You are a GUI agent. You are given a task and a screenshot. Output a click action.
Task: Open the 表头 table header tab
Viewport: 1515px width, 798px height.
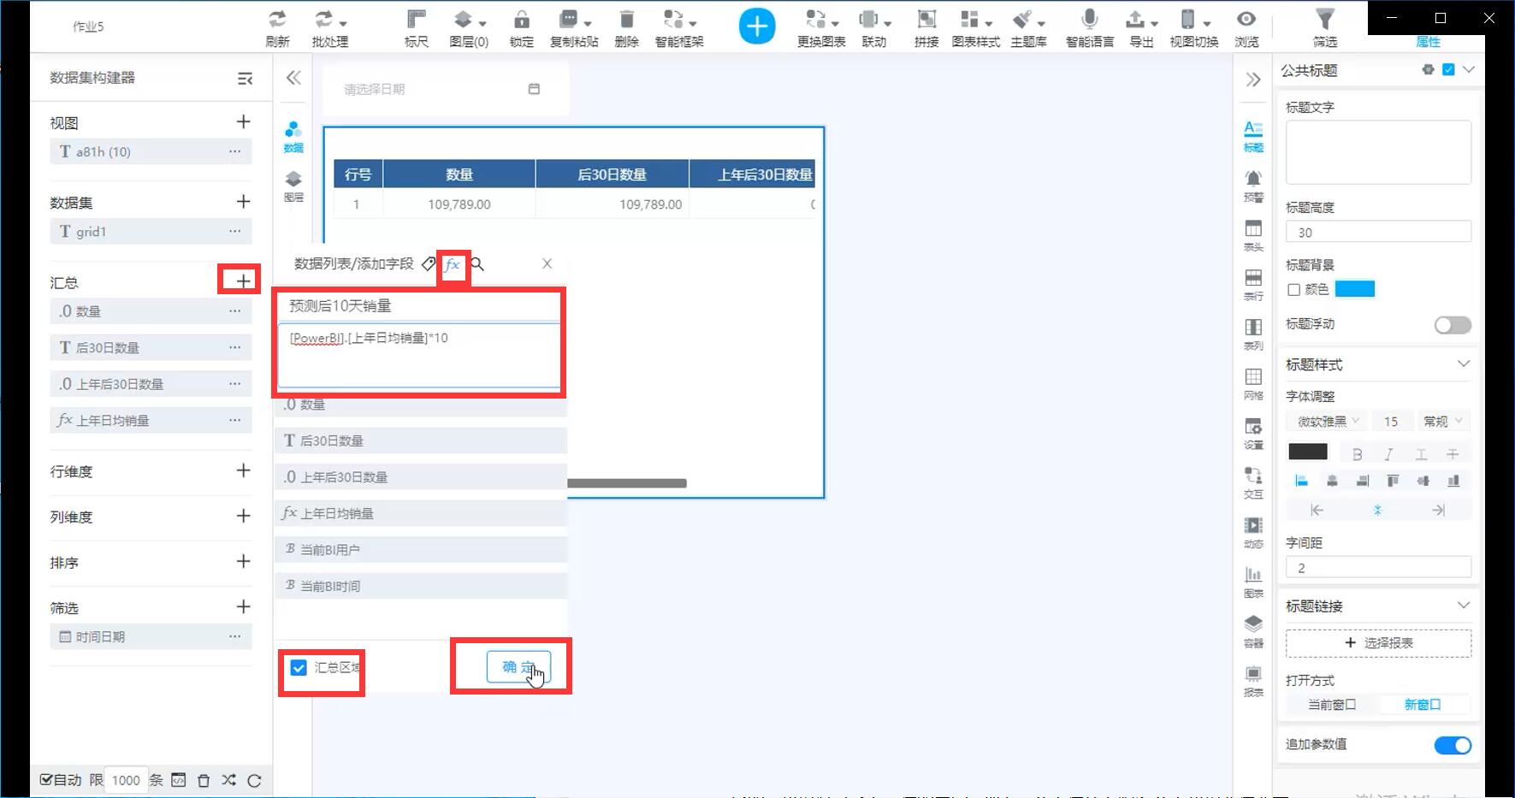[1253, 235]
